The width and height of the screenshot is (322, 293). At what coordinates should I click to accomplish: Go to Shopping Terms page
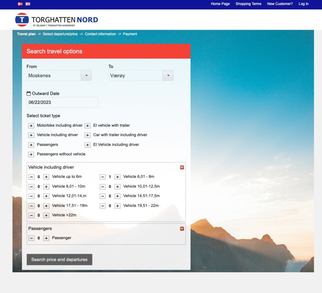pos(248,4)
